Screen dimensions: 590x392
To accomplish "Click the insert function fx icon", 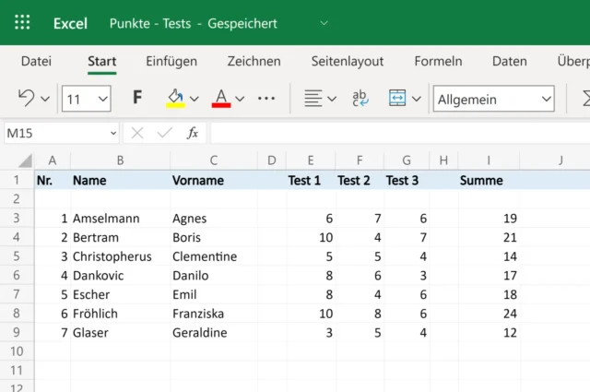I will tap(193, 133).
